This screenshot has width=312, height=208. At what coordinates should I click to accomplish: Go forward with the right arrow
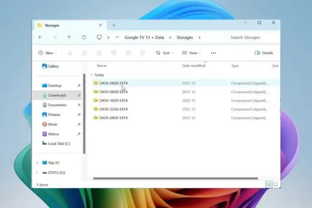click(55, 37)
